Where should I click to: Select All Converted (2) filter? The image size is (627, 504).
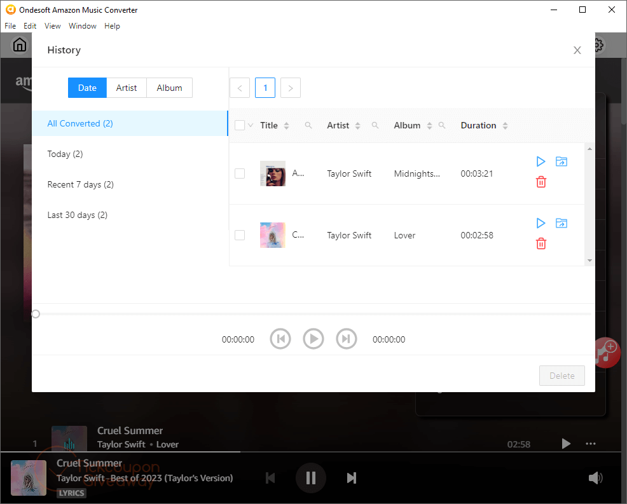[x=130, y=123]
